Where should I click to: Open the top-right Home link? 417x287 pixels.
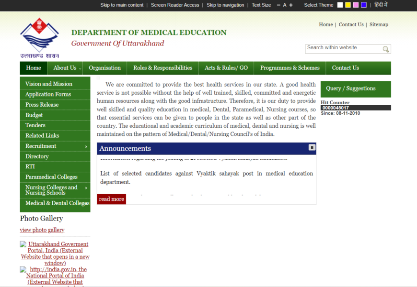[x=326, y=24]
